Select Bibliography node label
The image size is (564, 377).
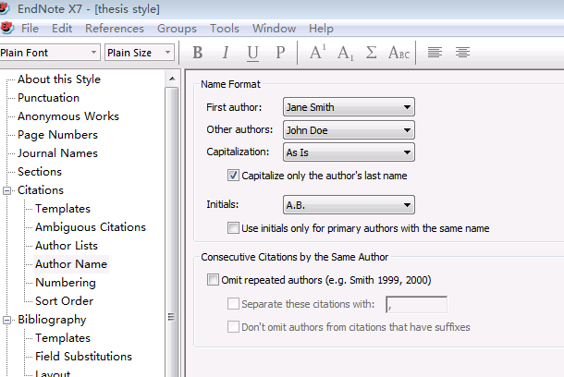click(52, 320)
